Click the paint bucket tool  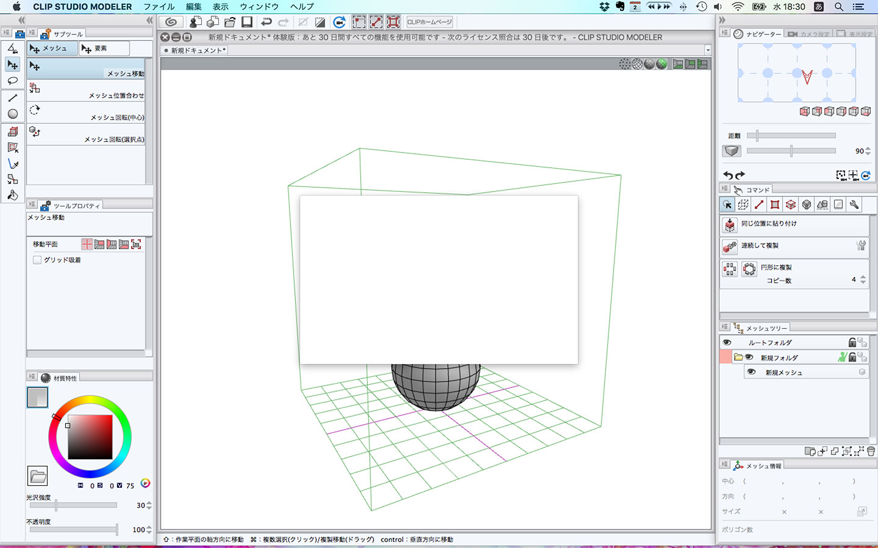coord(12,195)
